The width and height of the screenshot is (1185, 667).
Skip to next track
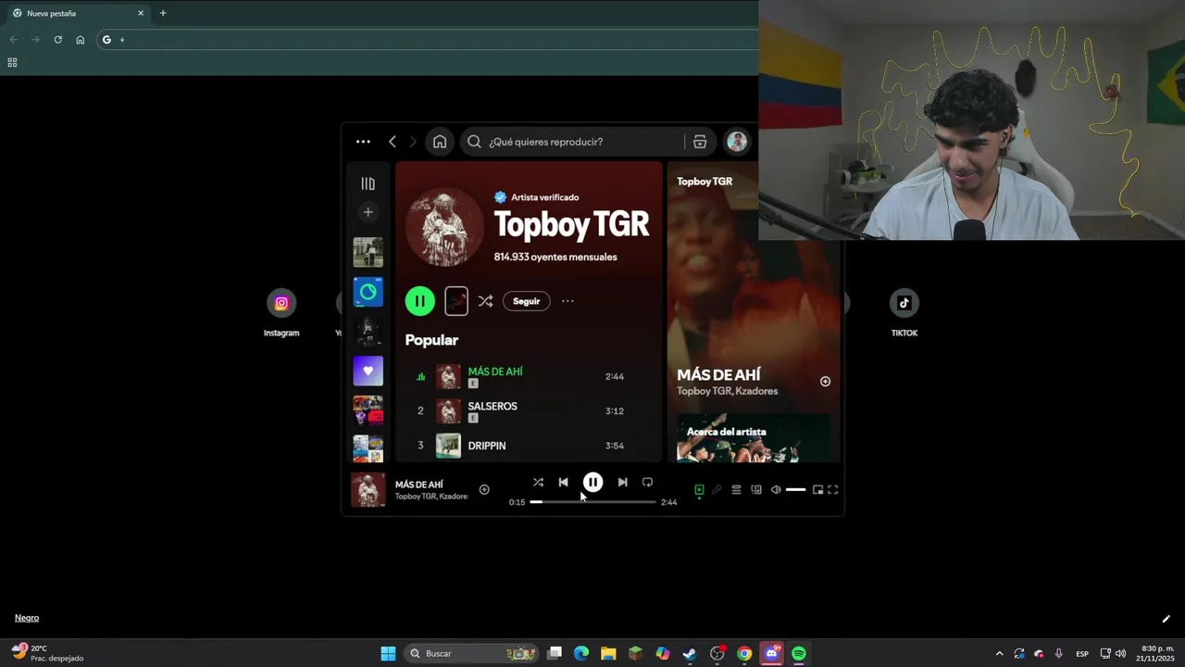pyautogui.click(x=622, y=483)
